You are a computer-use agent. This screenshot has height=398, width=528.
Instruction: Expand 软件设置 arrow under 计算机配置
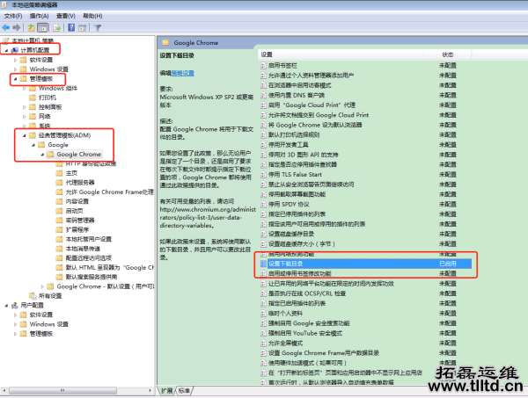pyautogui.click(x=15, y=60)
